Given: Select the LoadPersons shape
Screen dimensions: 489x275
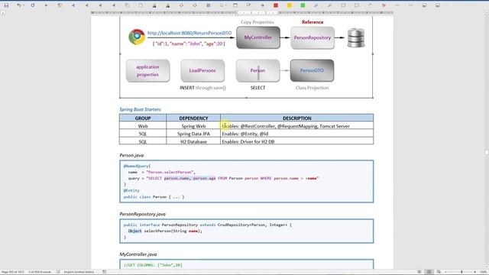Looking at the screenshot, I should click(202, 71).
